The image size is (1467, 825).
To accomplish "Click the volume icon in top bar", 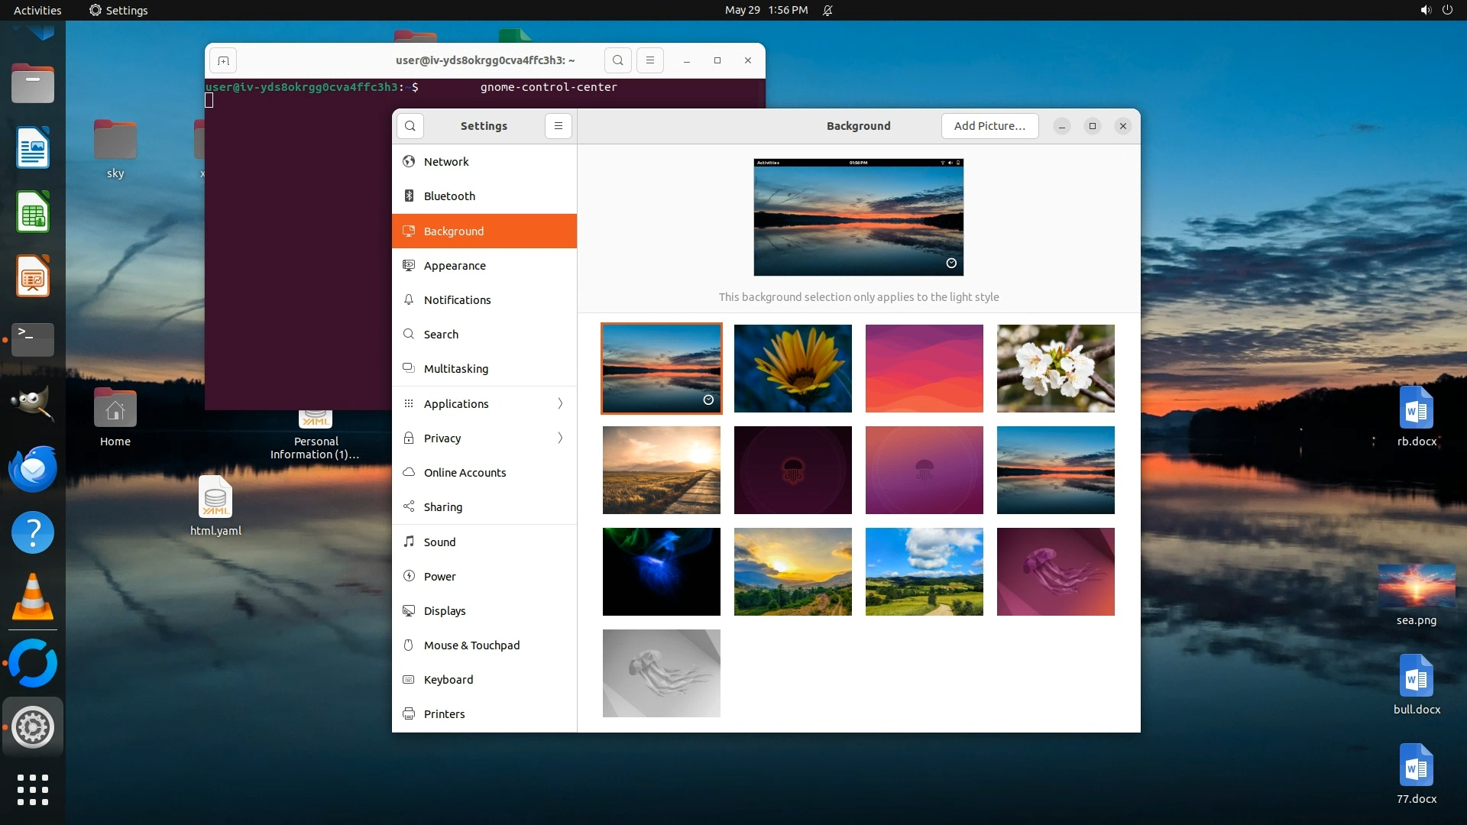I will (x=1425, y=10).
